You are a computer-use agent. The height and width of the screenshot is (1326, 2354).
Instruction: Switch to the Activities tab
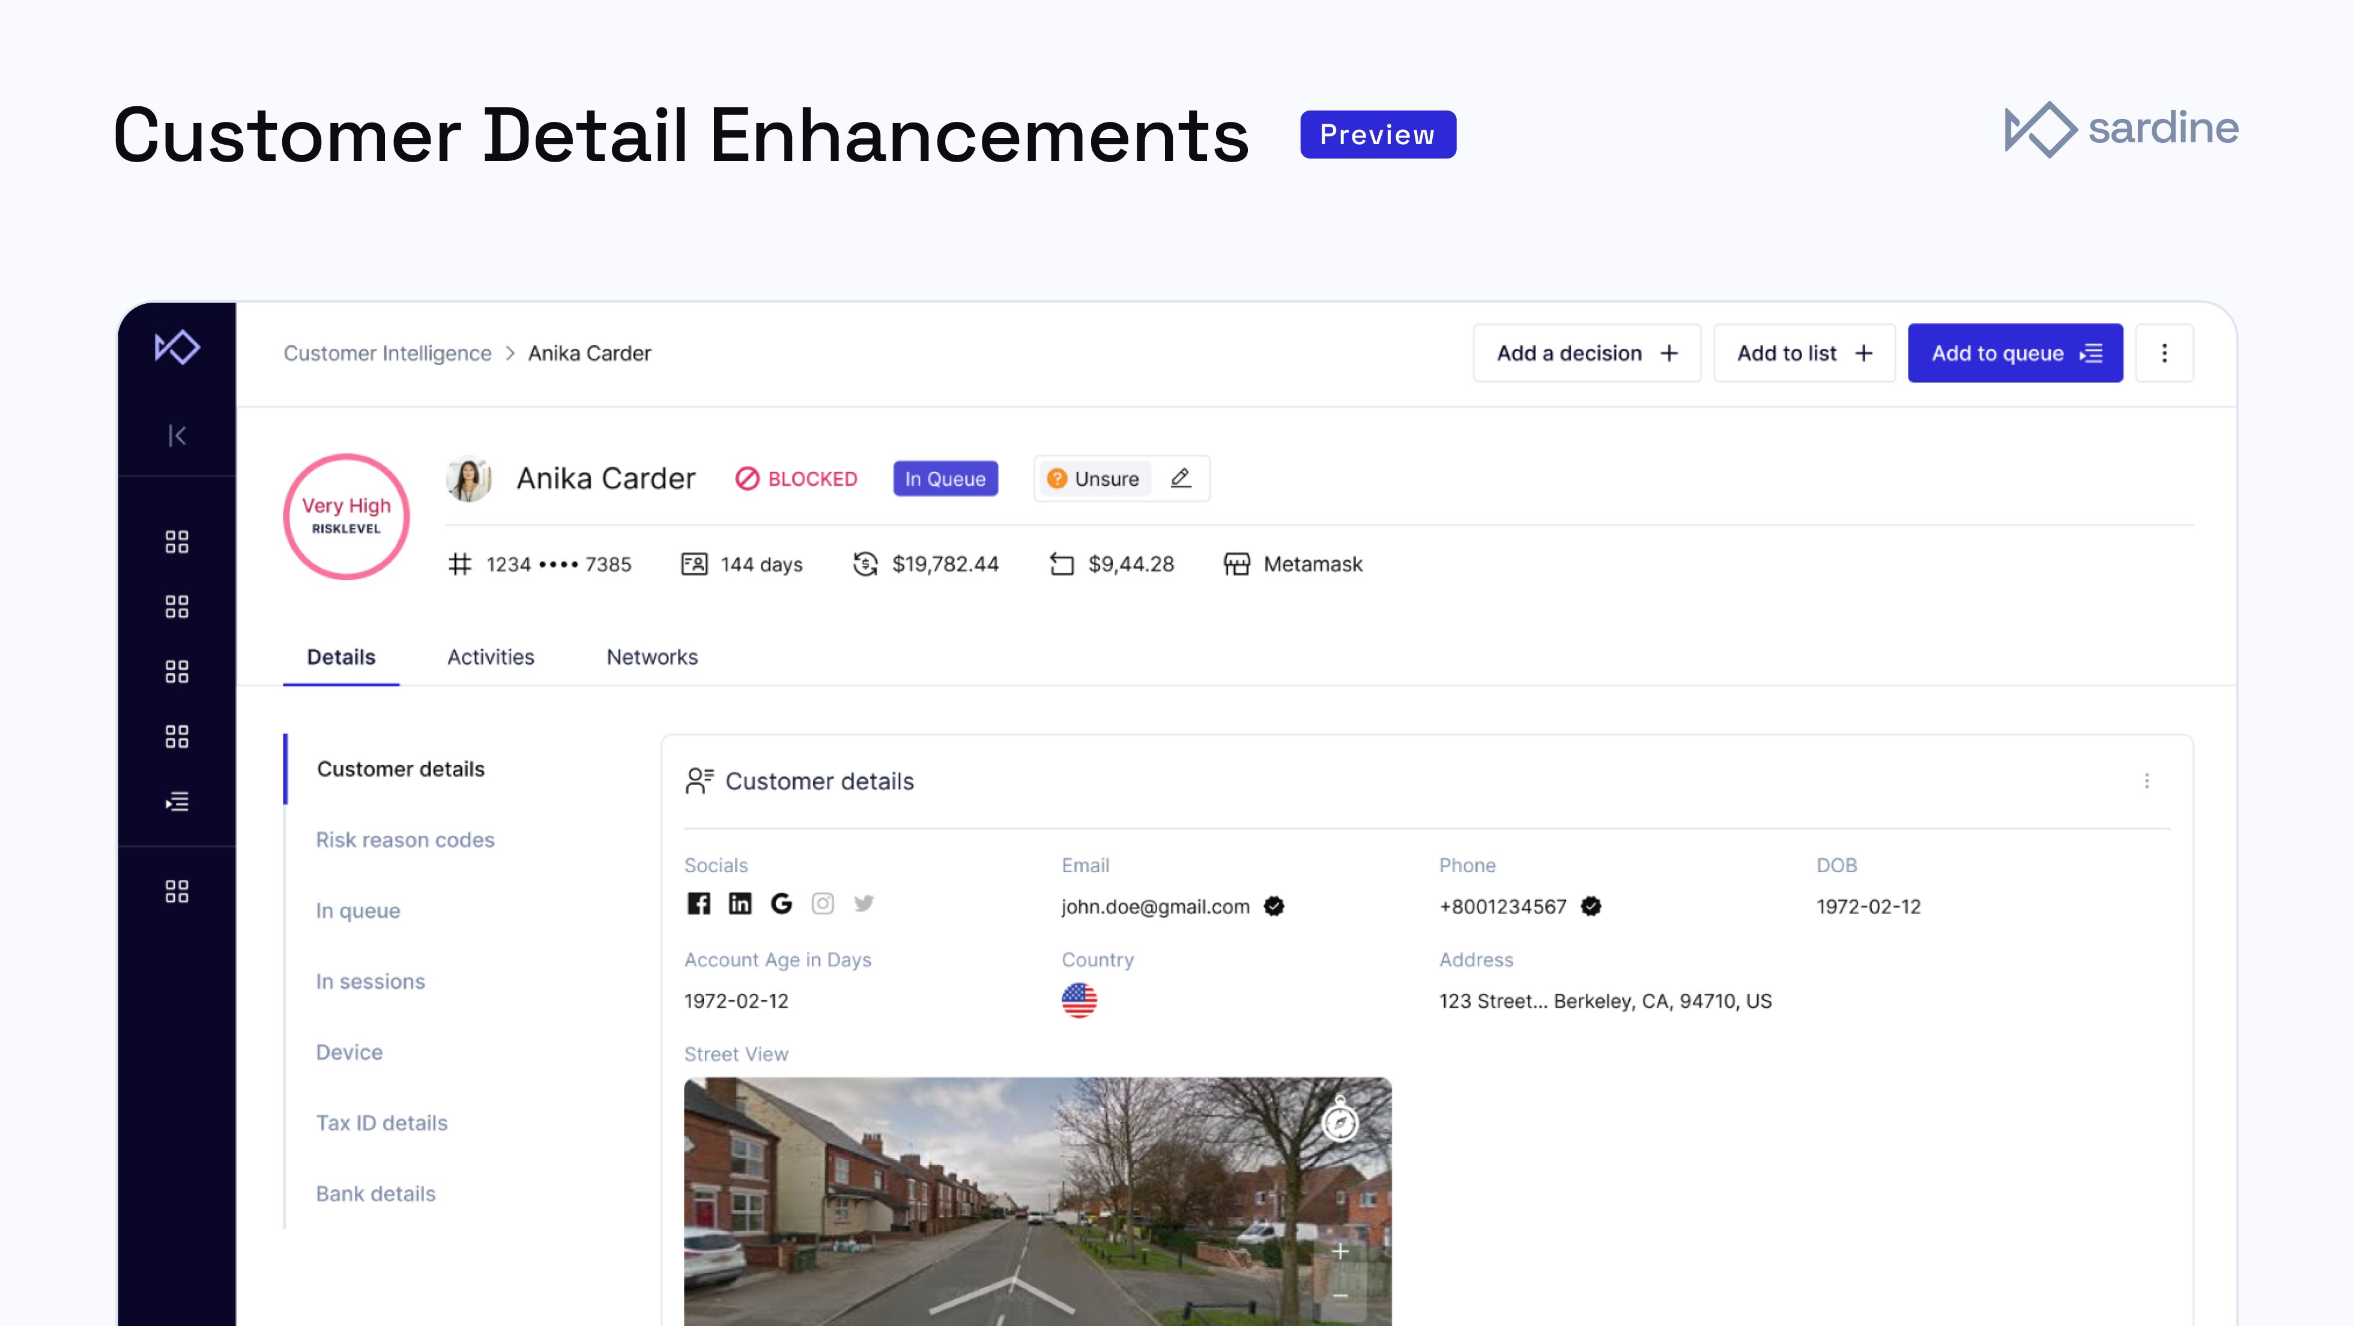pos(491,657)
